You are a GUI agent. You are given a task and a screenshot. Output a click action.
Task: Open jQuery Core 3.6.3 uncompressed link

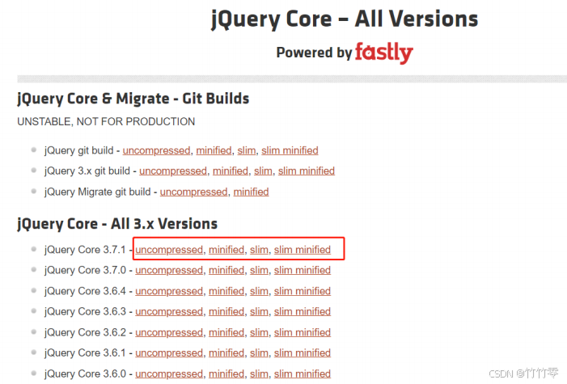169,311
